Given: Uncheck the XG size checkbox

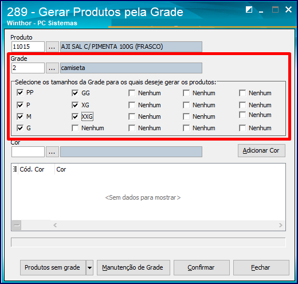Looking at the screenshot, I should [75, 105].
